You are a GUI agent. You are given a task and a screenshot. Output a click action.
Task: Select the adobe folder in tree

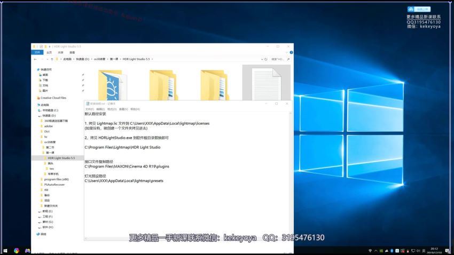tap(49, 126)
